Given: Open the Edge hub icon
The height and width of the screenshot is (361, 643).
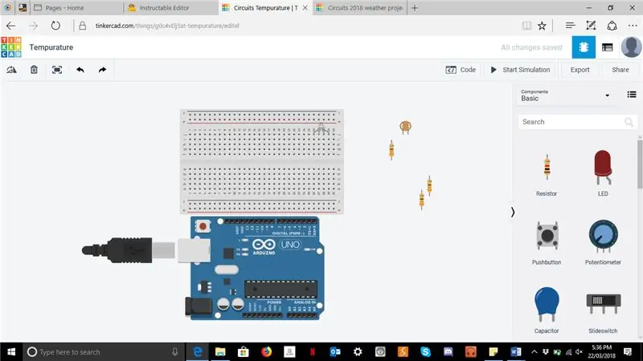Looking at the screenshot, I should 570,26.
